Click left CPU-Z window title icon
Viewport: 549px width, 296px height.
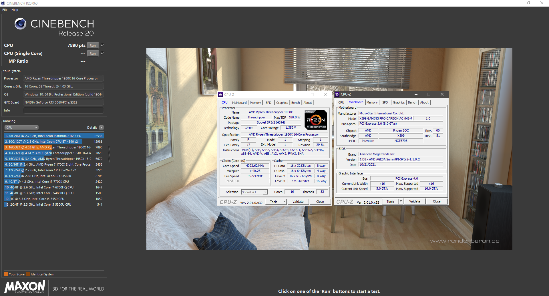[220, 95]
